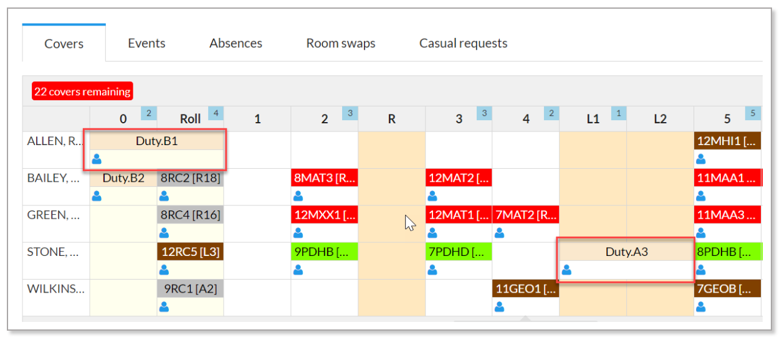Click the green 9PDHB class cell
The width and height of the screenshot is (782, 340).
coord(324,252)
